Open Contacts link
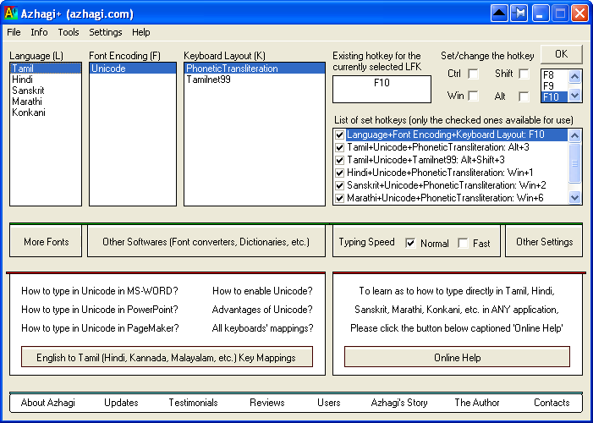This screenshot has width=593, height=423. coord(552,403)
